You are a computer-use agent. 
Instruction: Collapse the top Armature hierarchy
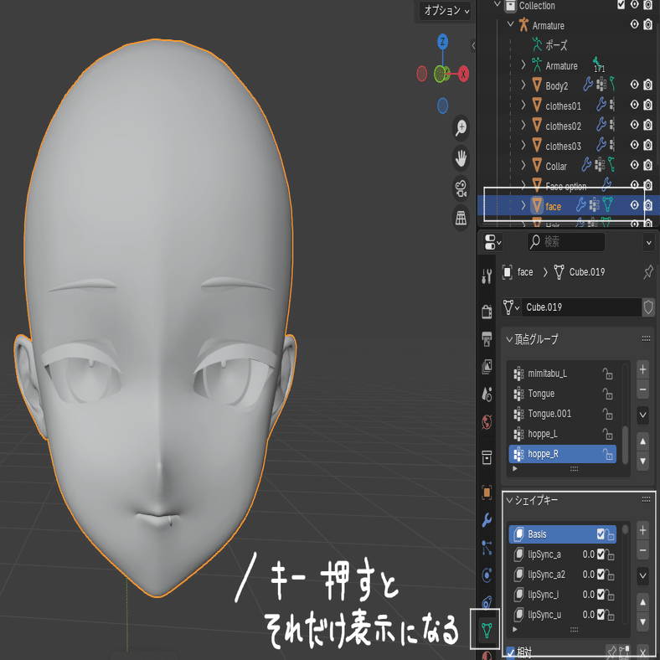click(x=511, y=24)
